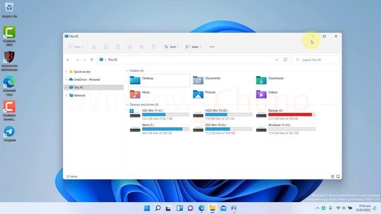
Task: Expand the This PC tree node
Action: pos(66,87)
